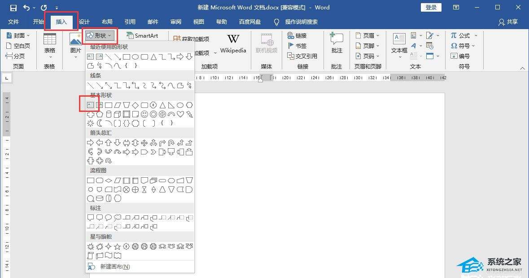Insert a Bookmark (书签)

tap(297, 46)
